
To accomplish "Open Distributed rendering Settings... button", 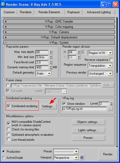I will click(48, 106).
